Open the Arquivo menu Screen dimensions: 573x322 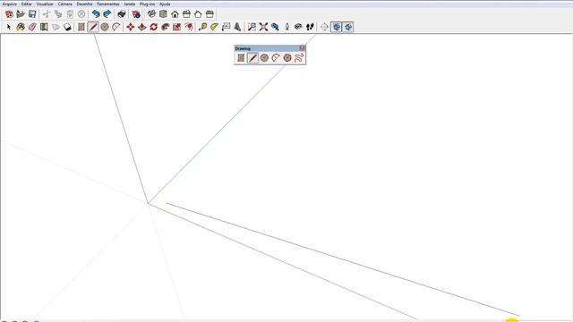[x=10, y=4]
